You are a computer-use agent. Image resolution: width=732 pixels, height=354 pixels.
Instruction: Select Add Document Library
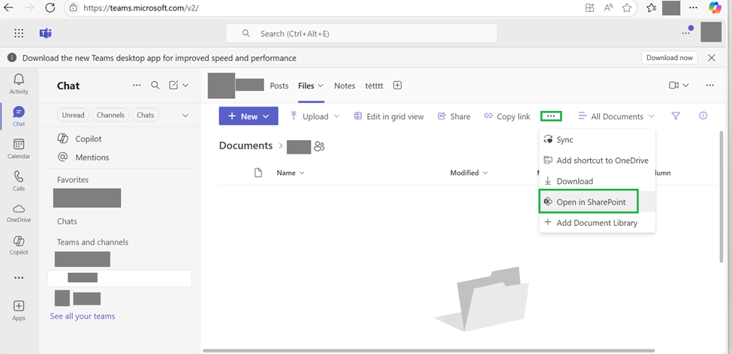597,223
